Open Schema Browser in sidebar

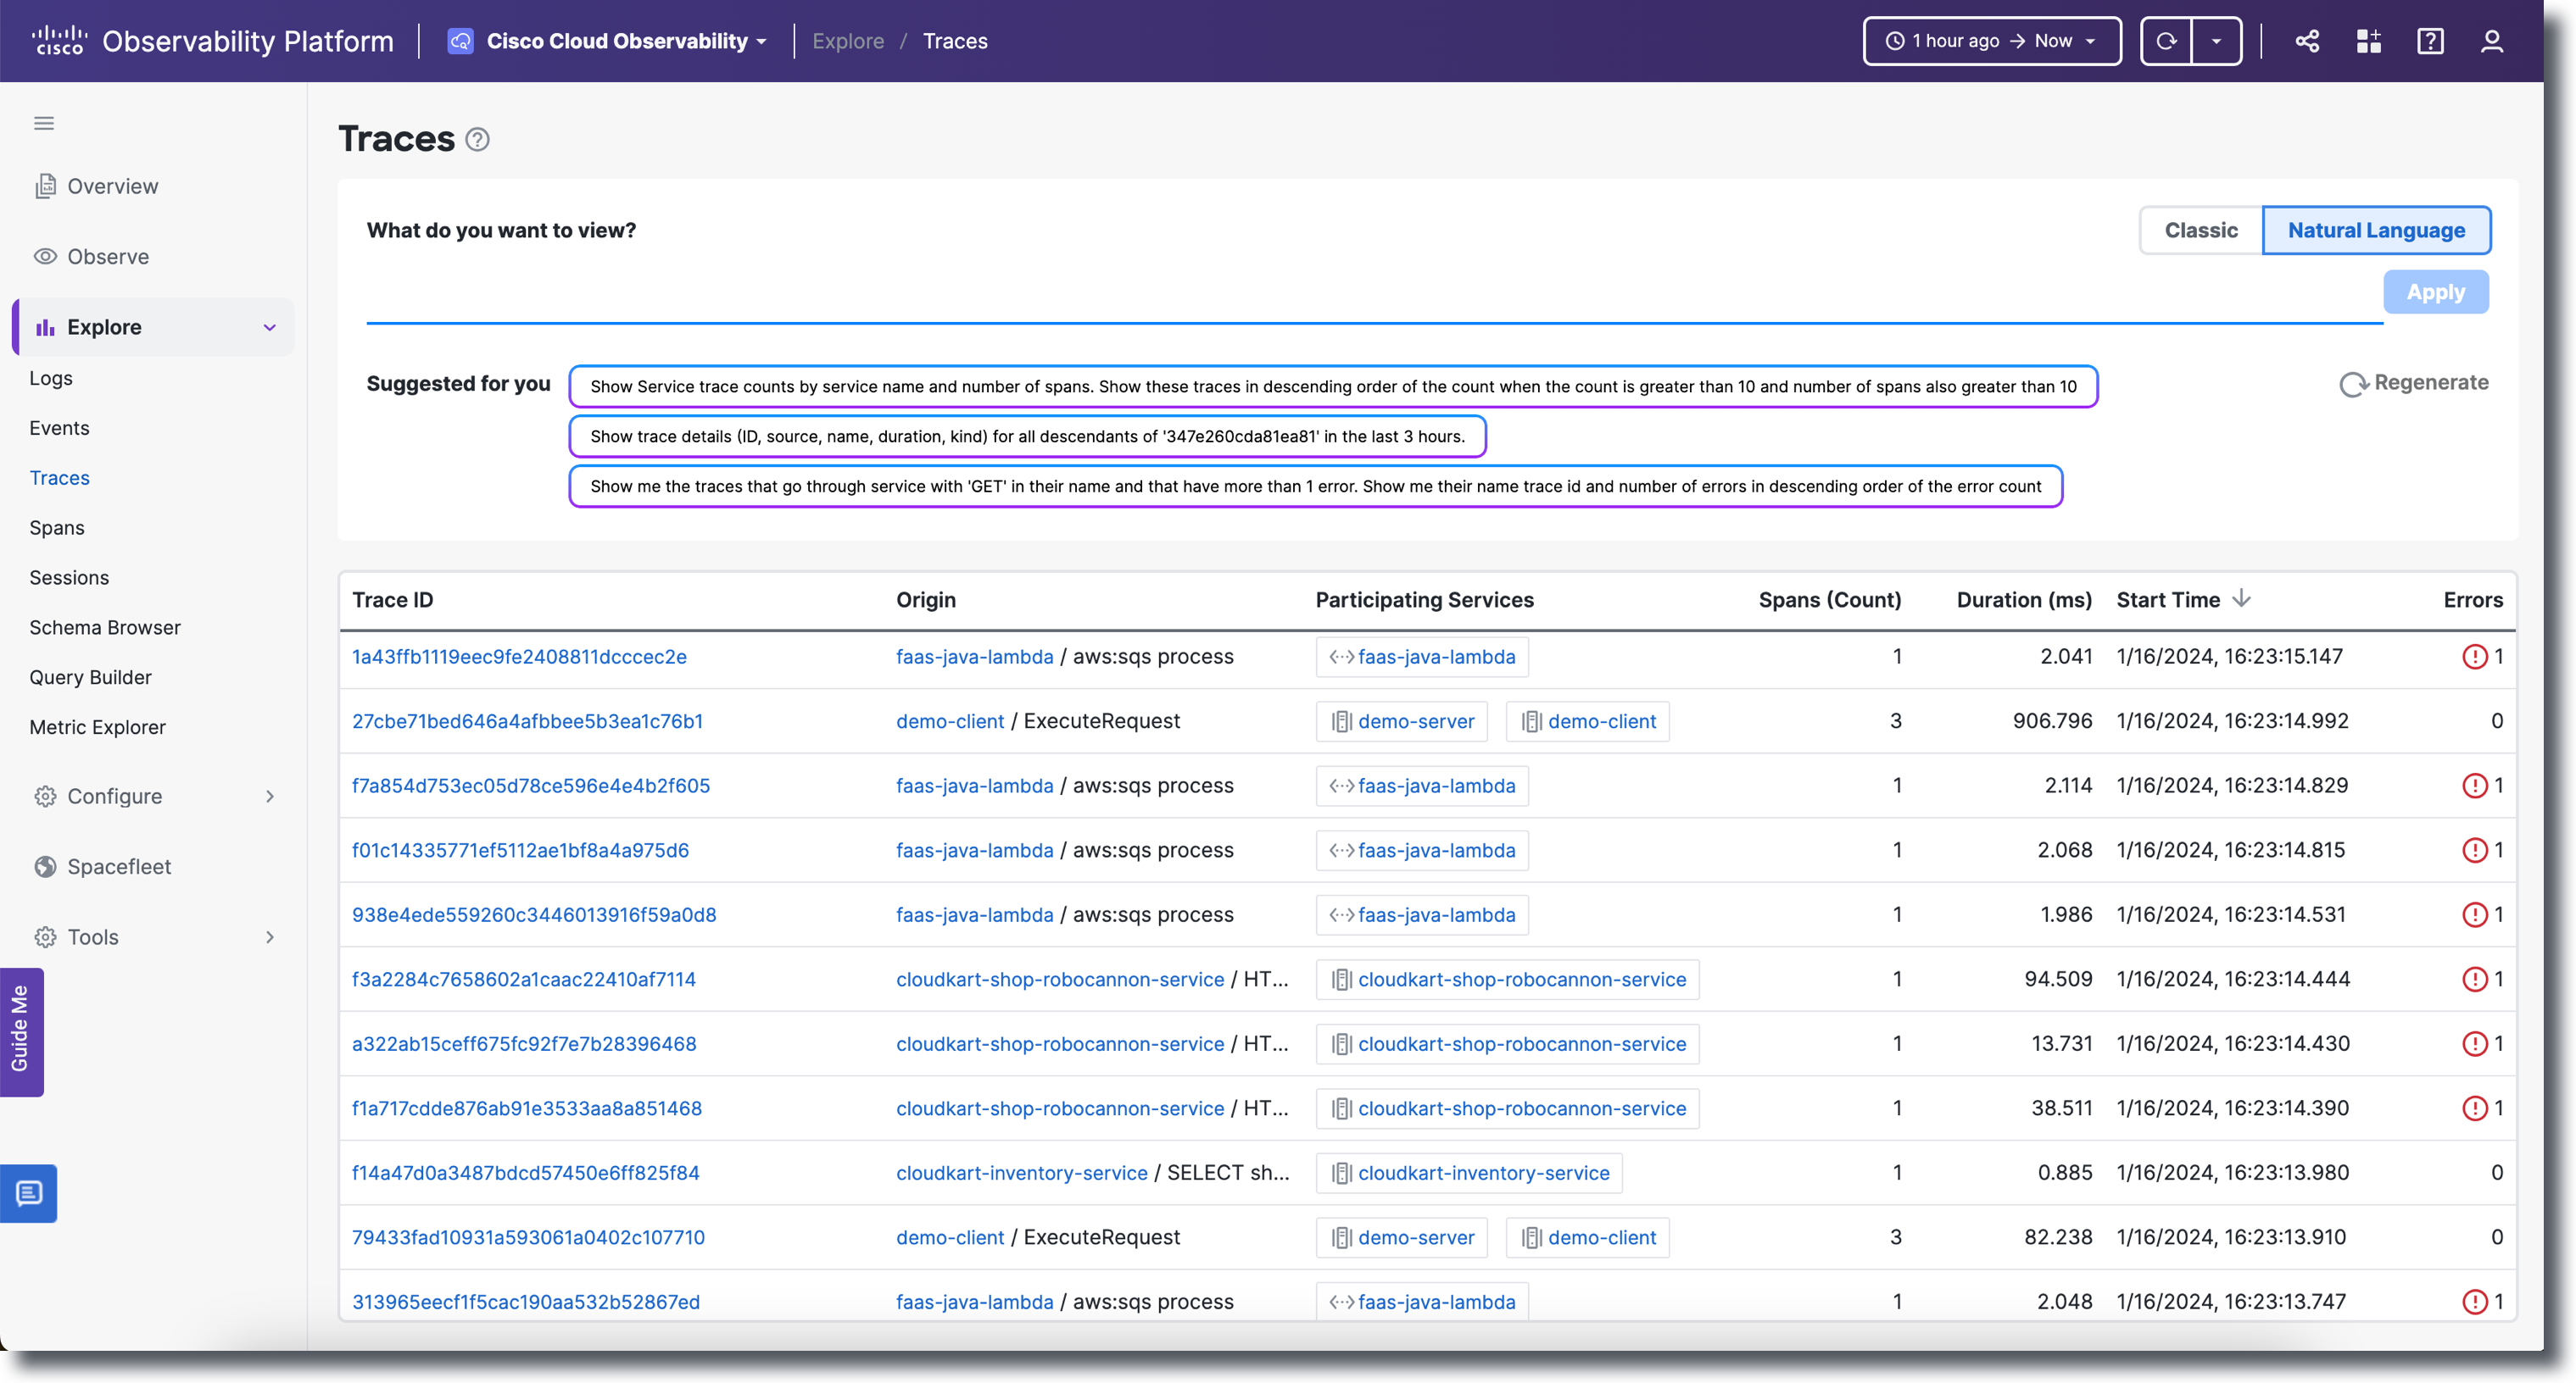[x=105, y=628]
